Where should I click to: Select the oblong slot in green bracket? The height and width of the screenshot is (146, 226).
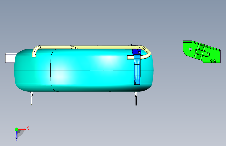pos(202,53)
